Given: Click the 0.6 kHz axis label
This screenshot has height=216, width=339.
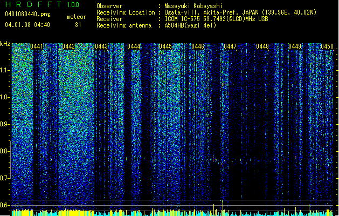Looking at the screenshot, I should (x=5, y=205).
